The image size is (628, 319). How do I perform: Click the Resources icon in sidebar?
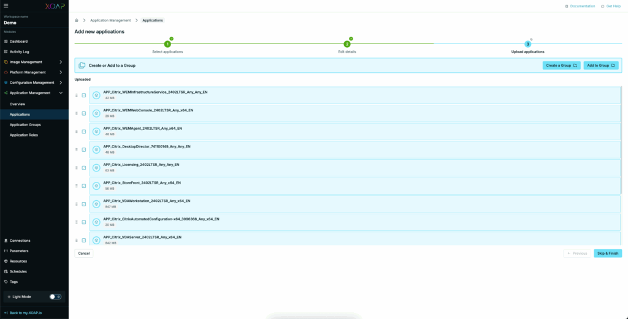click(x=6, y=261)
